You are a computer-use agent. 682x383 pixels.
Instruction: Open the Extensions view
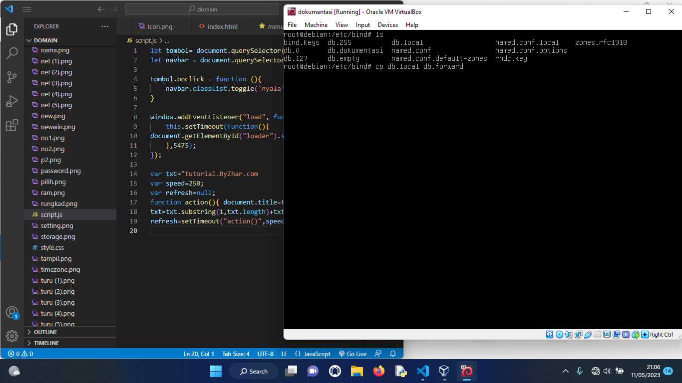(12, 125)
